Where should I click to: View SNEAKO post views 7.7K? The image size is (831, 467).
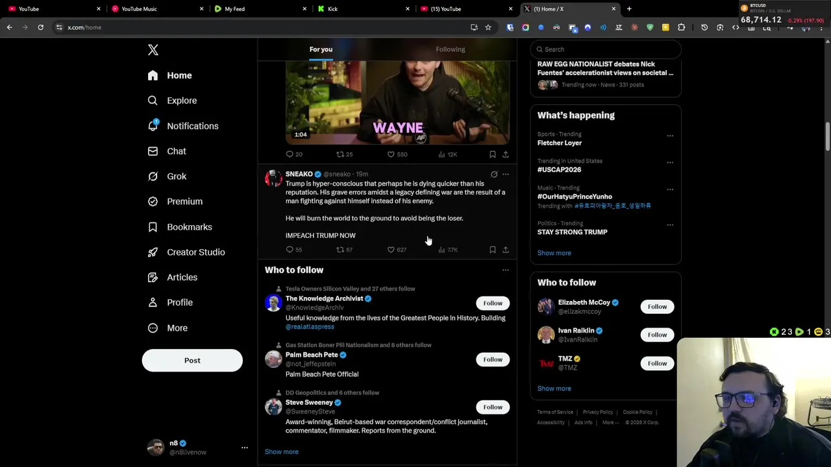coord(448,250)
